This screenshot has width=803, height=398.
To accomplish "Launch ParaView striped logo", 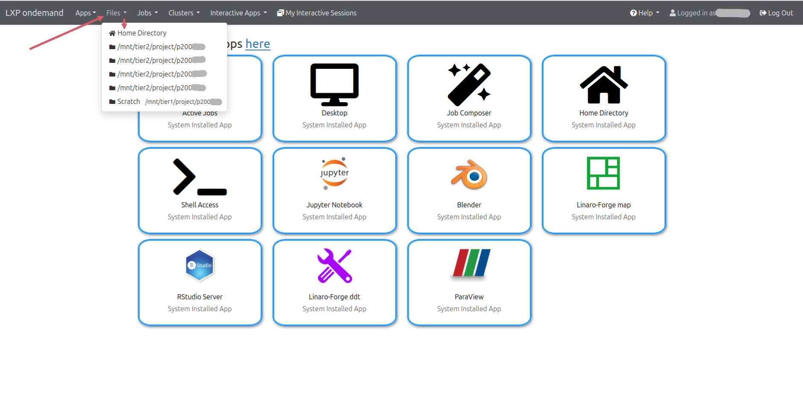I will [471, 263].
